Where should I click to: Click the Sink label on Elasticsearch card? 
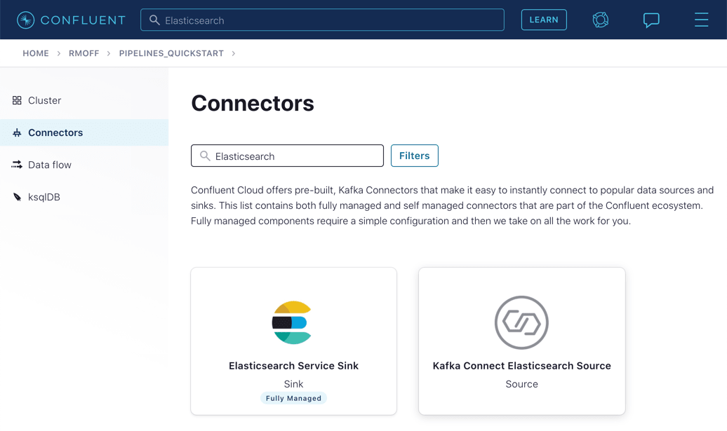tap(293, 384)
